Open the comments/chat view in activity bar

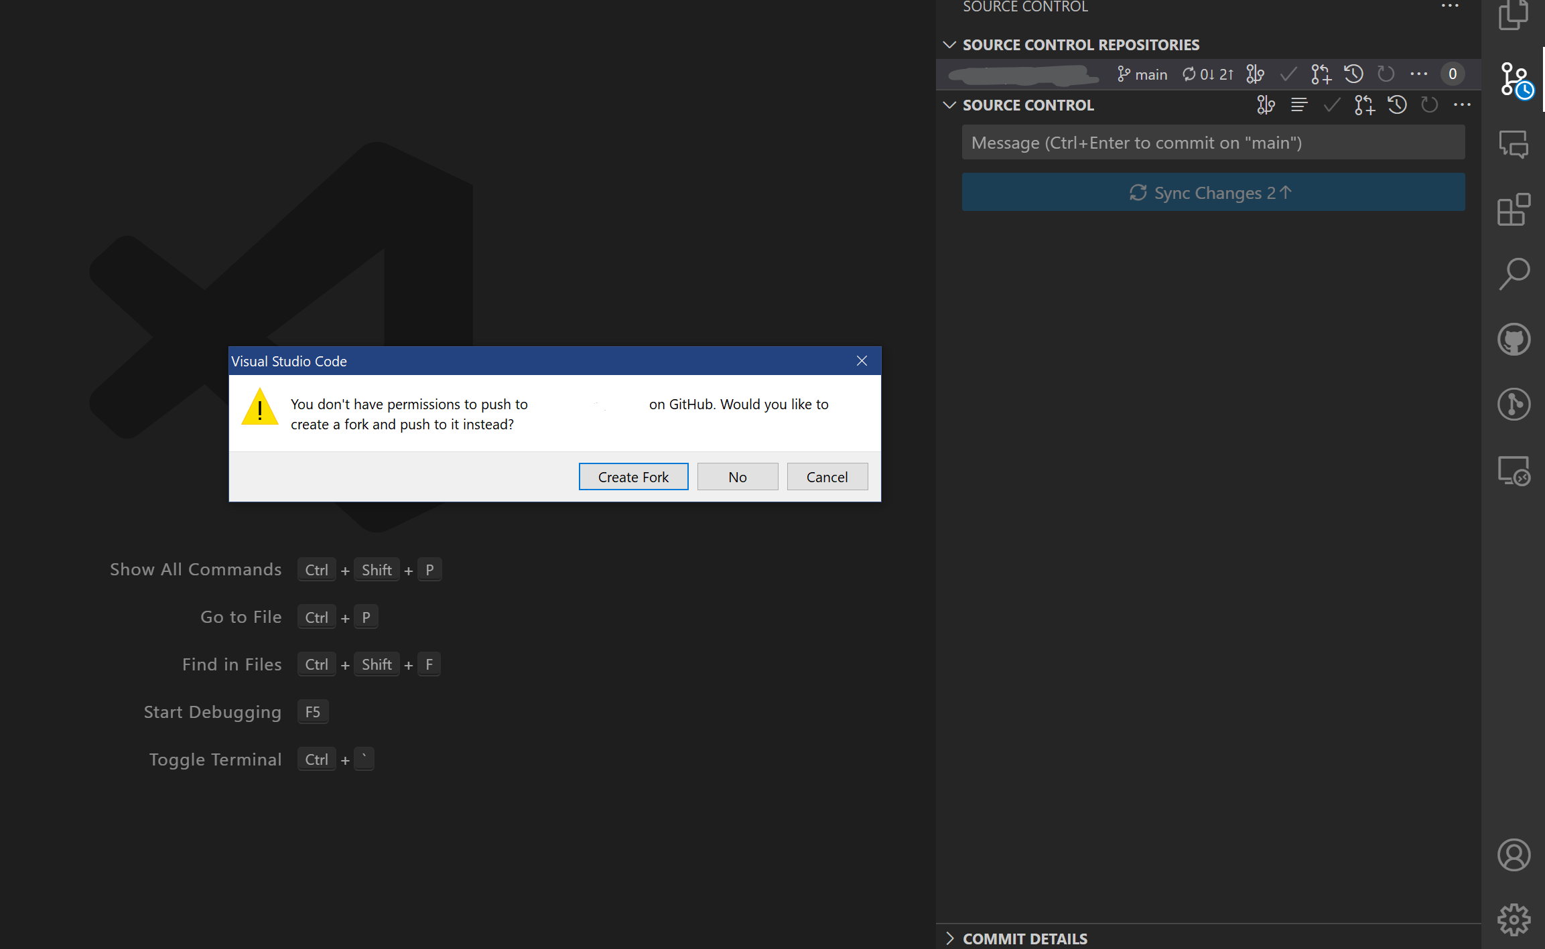[1514, 144]
